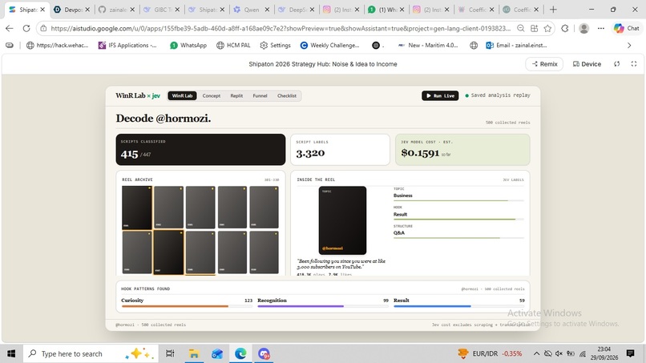This screenshot has height=363, width=646.
Task: Open the IFS Applications bookmark
Action: [x=127, y=46]
